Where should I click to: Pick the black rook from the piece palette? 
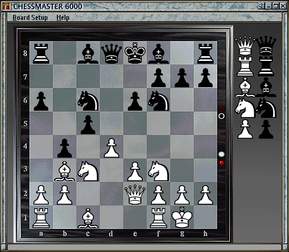point(266,66)
